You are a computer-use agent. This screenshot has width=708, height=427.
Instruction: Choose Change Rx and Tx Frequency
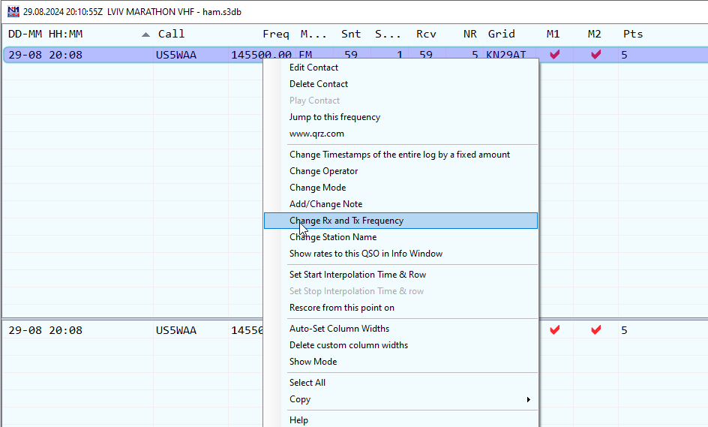pyautogui.click(x=346, y=221)
